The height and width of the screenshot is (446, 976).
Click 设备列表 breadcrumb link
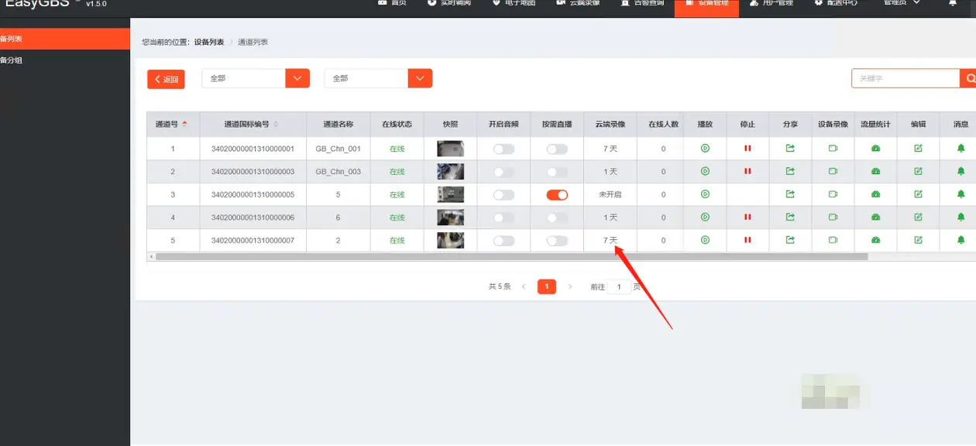(208, 42)
